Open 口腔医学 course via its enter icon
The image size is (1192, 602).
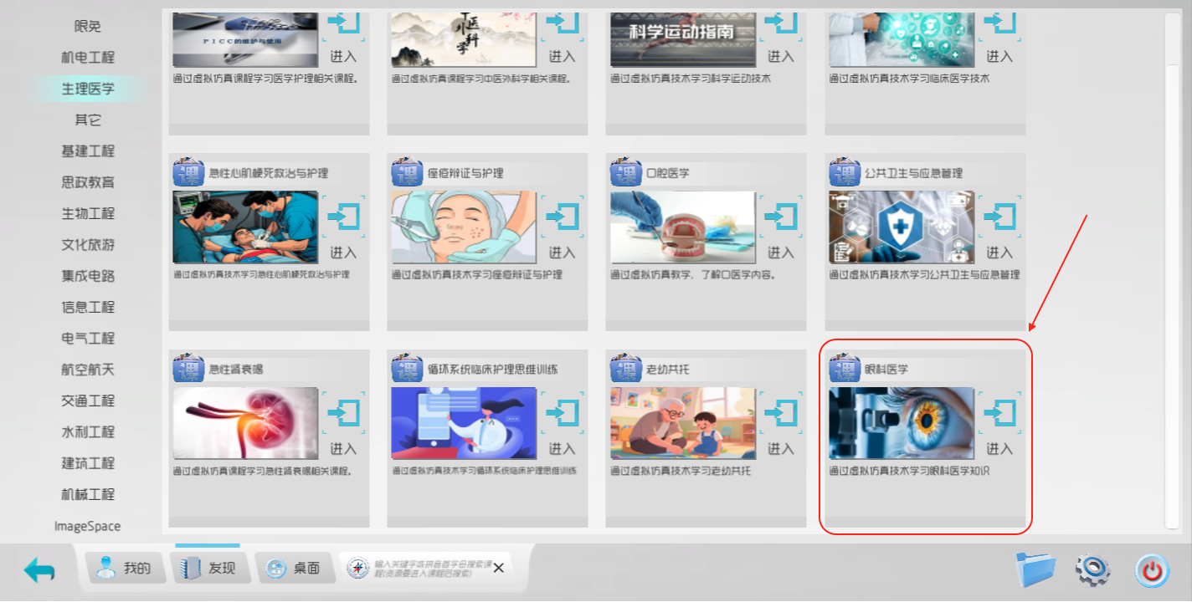click(780, 217)
